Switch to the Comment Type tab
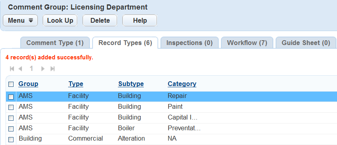Screen dimensions: 337x145 point(55,43)
